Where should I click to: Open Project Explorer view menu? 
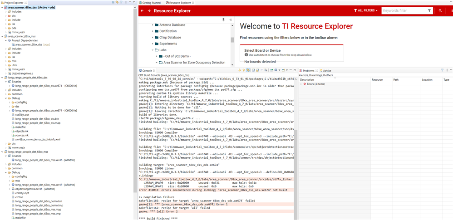point(126,2)
